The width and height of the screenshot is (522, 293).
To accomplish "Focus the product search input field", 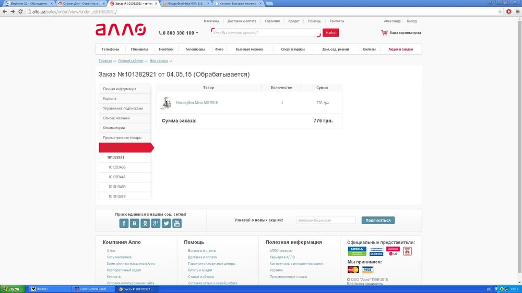I will 265,33.
